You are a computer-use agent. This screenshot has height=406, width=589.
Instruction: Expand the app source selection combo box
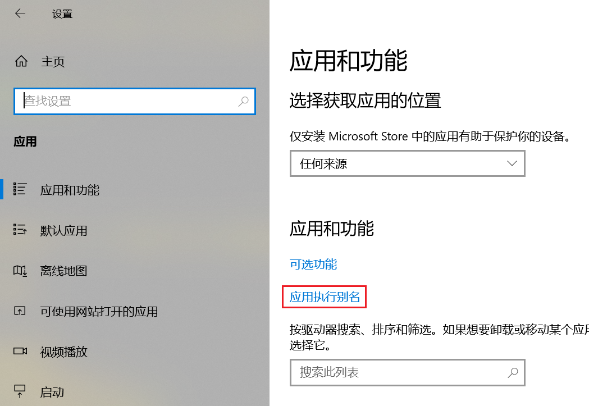pos(407,163)
